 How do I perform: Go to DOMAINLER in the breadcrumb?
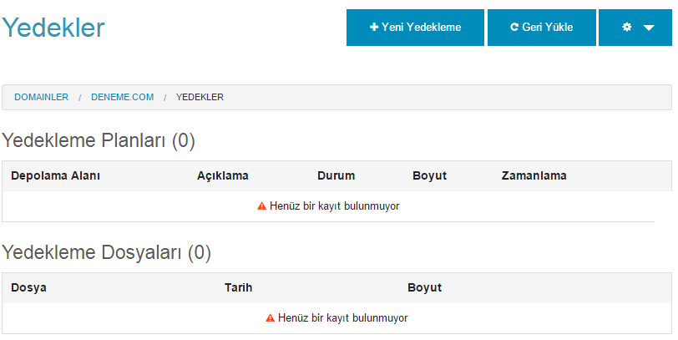coord(42,97)
